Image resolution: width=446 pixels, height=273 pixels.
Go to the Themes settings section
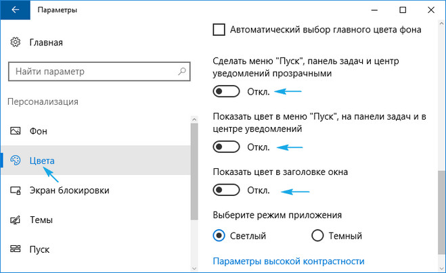[41, 220]
